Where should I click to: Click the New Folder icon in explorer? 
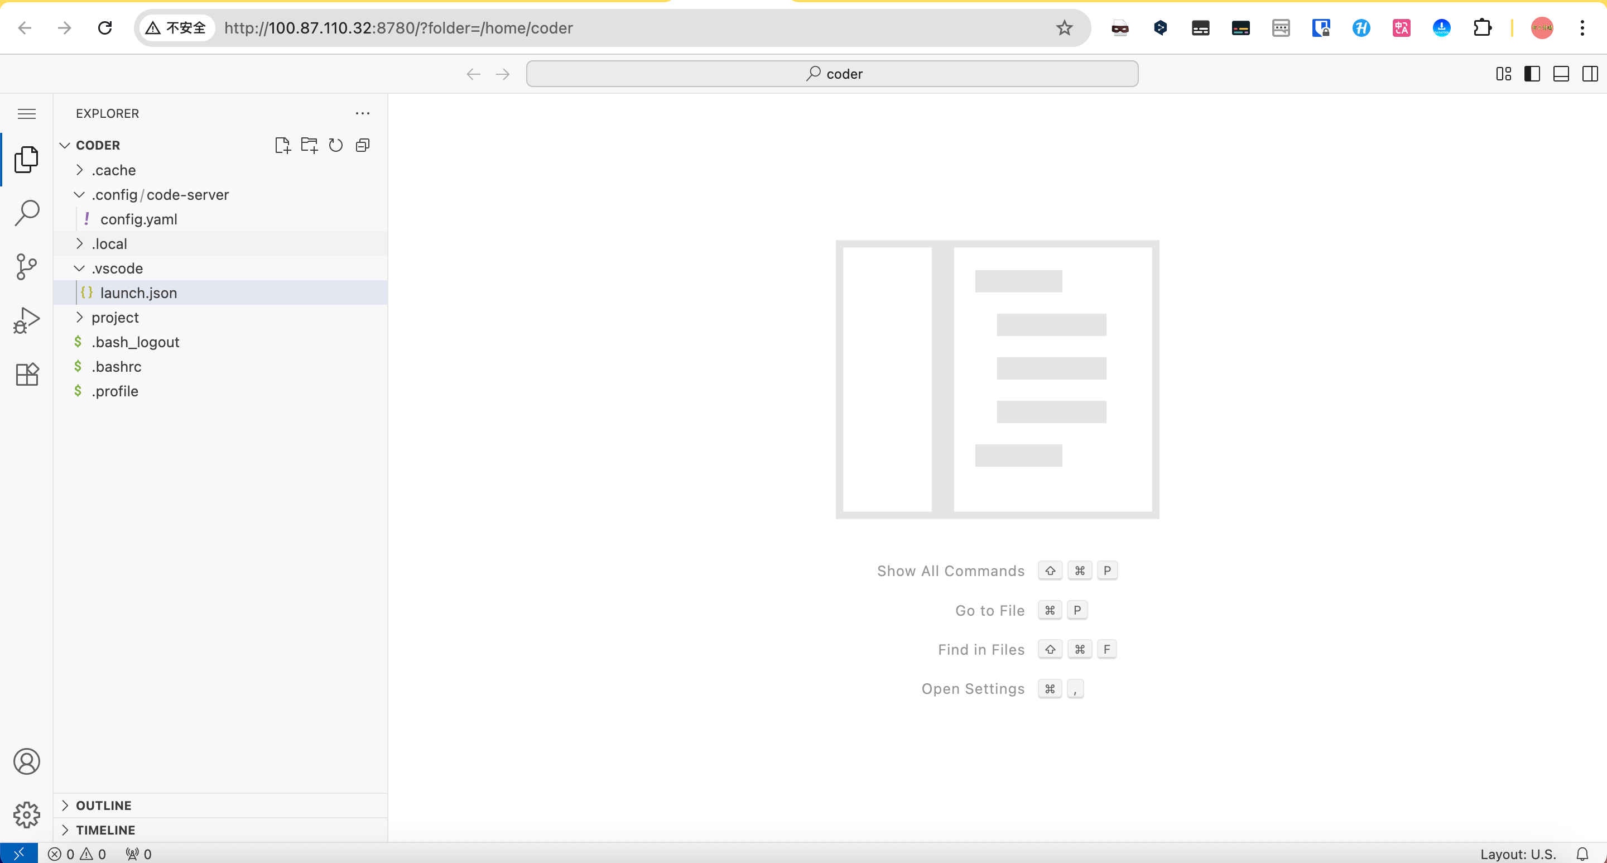[x=310, y=145]
